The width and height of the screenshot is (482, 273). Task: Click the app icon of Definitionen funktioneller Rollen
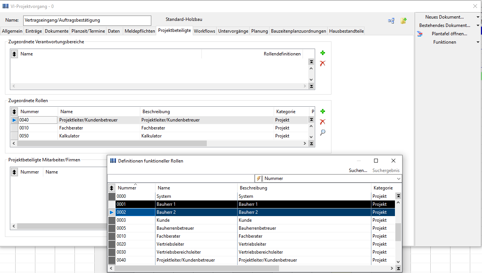pos(113,161)
